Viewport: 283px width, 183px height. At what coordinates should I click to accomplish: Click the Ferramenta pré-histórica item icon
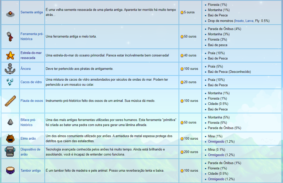[x=10, y=36]
